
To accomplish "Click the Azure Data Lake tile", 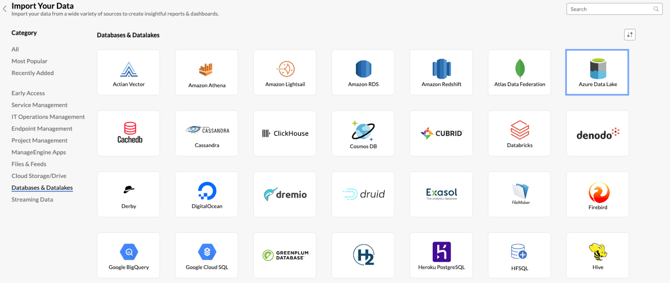I will pos(597,72).
